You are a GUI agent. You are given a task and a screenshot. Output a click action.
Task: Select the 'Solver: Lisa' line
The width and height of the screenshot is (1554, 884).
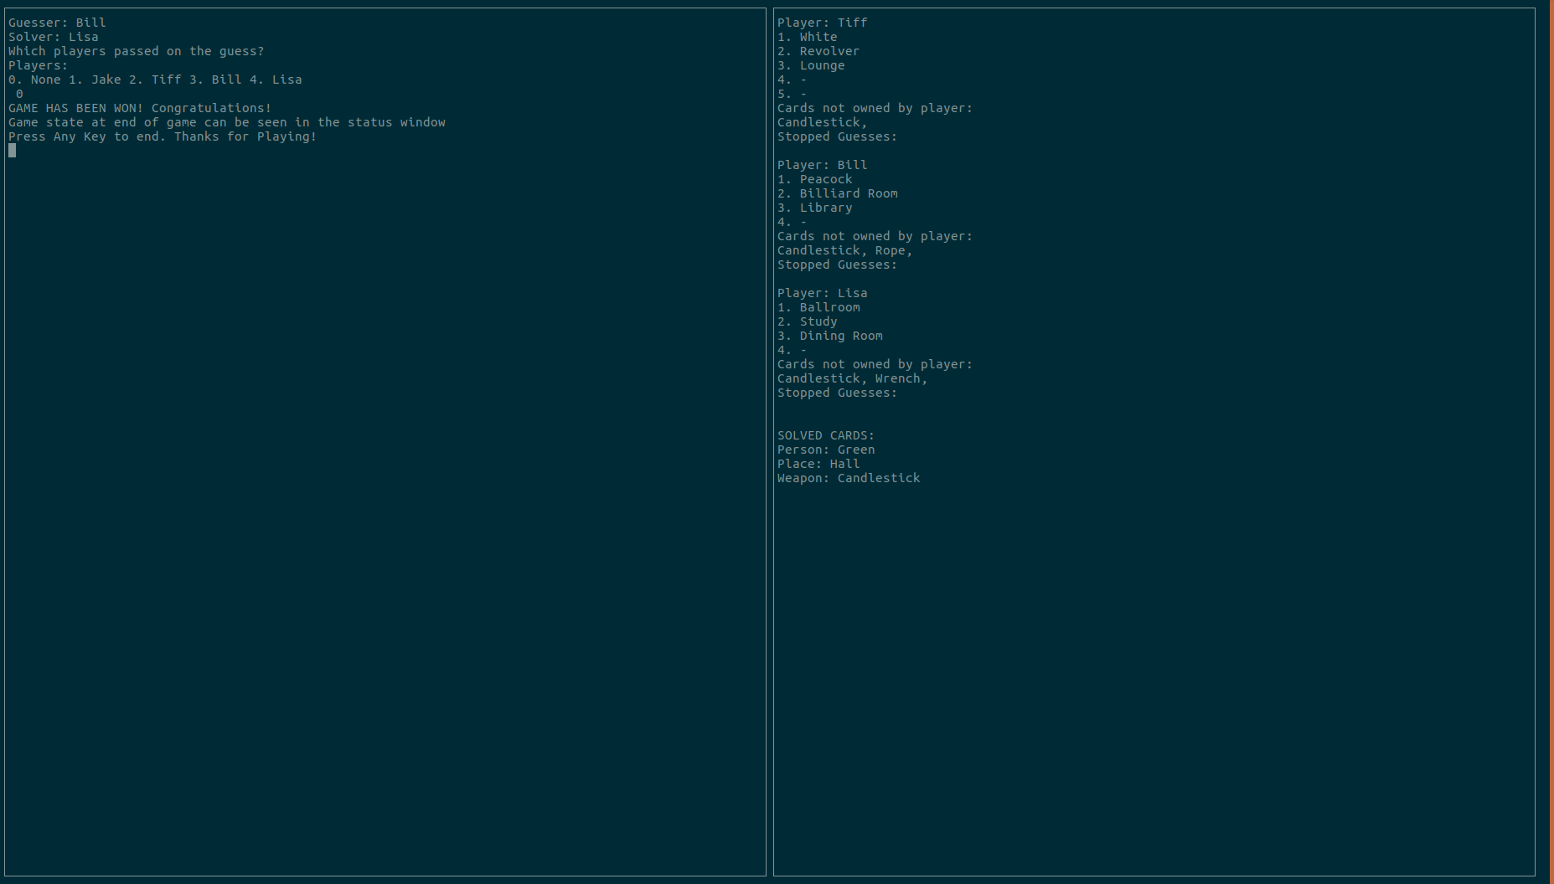(x=54, y=37)
